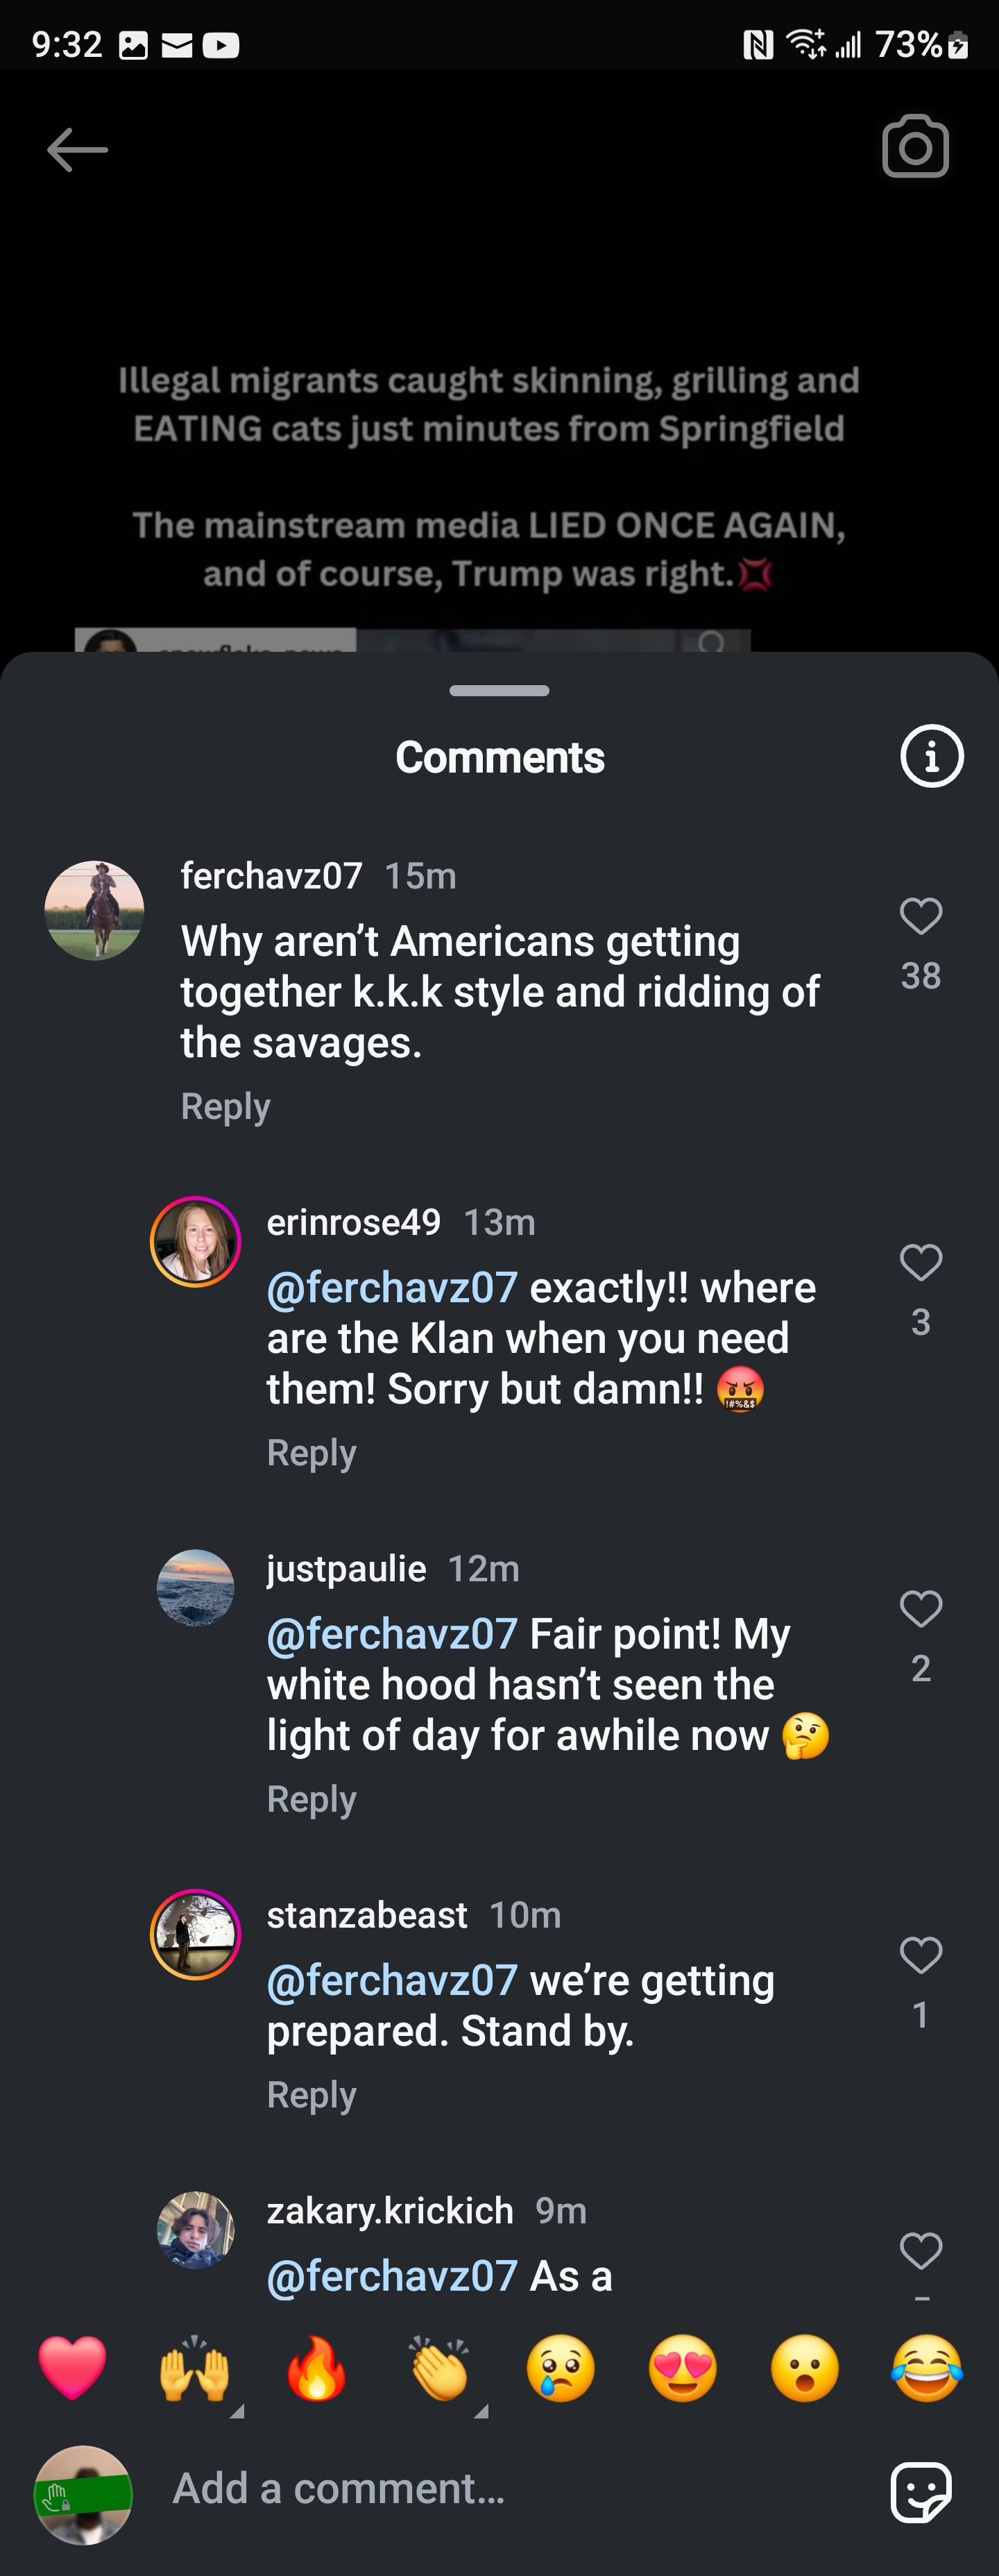Open the camera icon at top right
The height and width of the screenshot is (2576, 999).
(x=915, y=147)
